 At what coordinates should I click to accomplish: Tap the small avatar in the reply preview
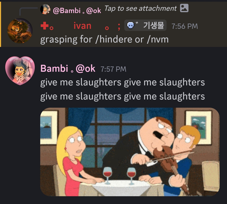tap(45, 9)
